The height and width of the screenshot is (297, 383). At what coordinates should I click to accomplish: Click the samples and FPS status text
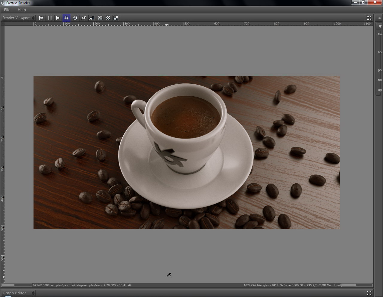tap(82, 285)
